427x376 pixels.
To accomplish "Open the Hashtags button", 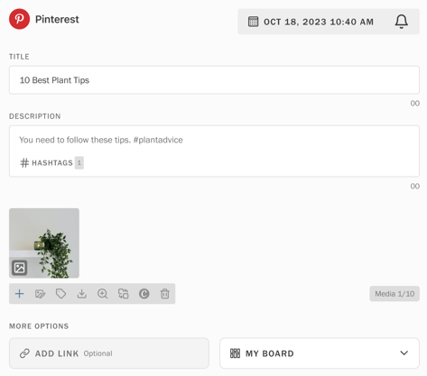I will point(51,163).
